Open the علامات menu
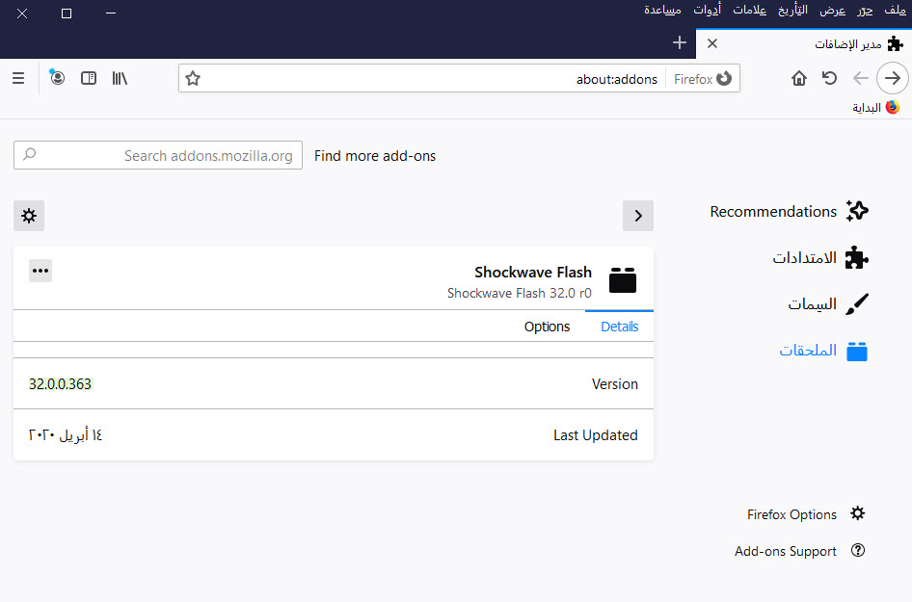The width and height of the screenshot is (912, 602). pos(749,10)
